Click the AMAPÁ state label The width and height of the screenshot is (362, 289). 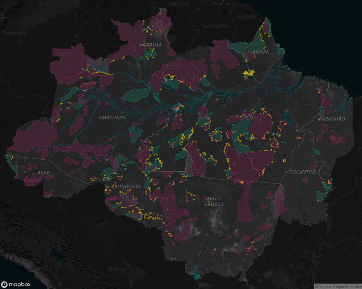260,52
